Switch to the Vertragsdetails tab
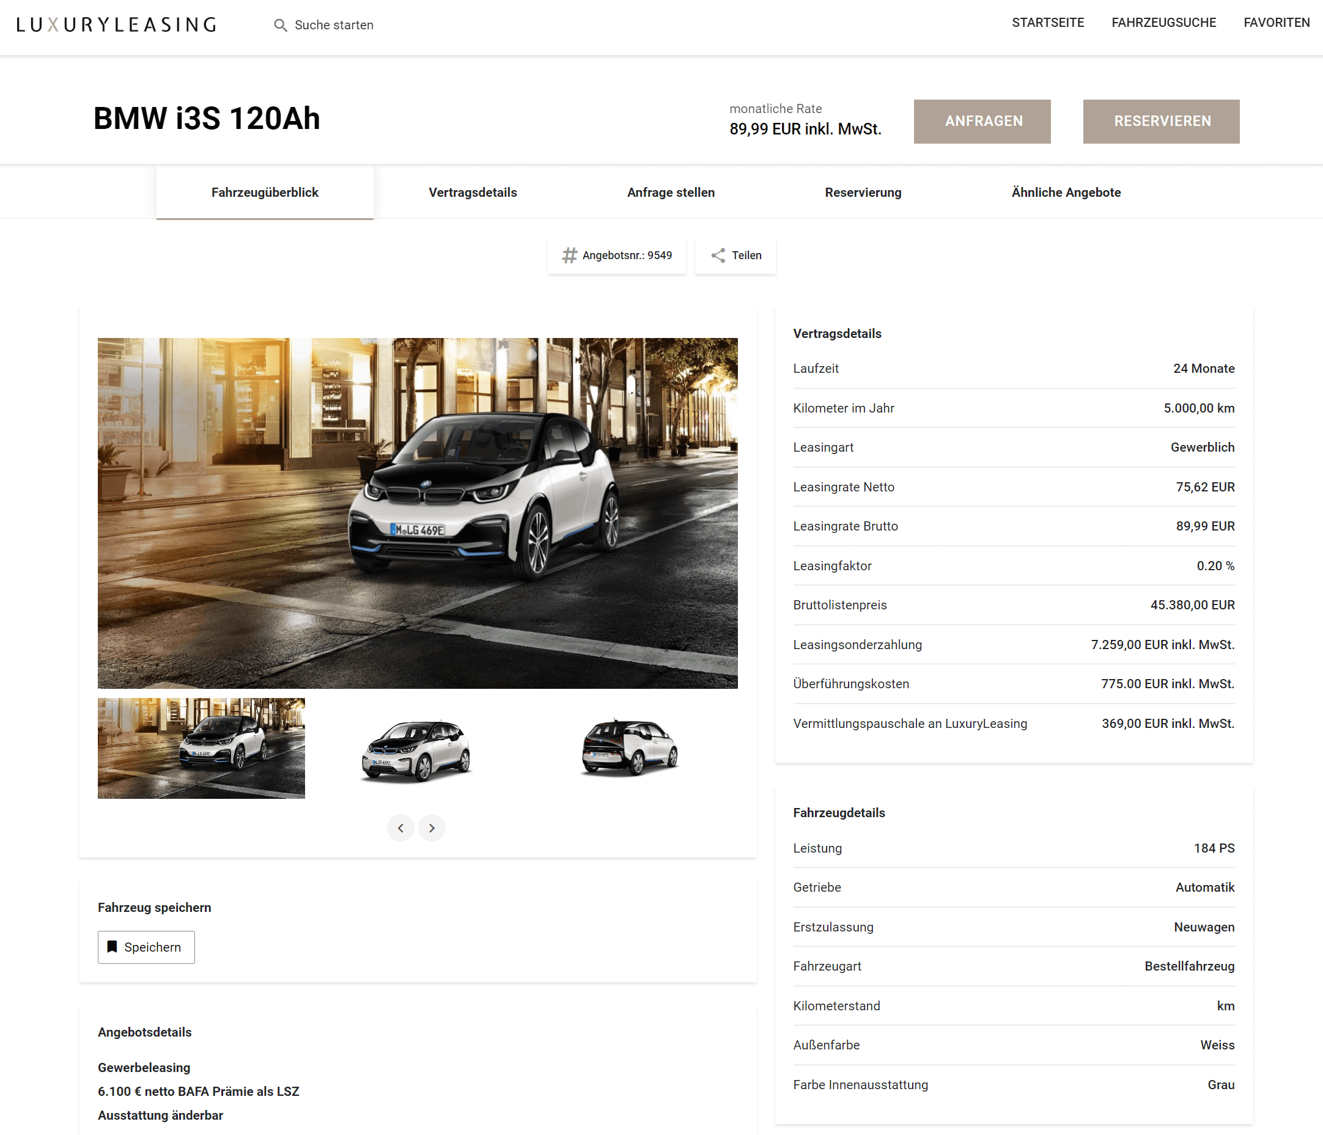This screenshot has height=1135, width=1323. tap(473, 192)
